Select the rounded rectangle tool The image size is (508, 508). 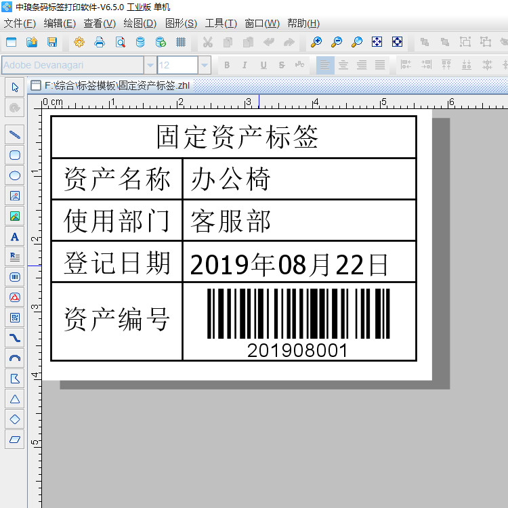pyautogui.click(x=15, y=155)
